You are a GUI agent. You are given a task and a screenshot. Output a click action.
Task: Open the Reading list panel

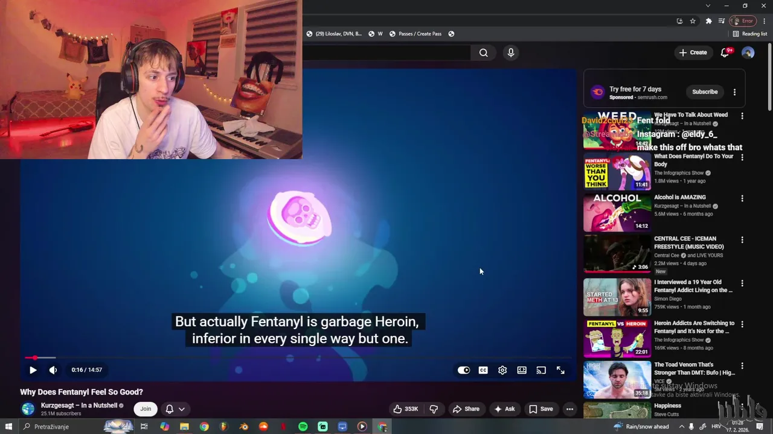(749, 34)
